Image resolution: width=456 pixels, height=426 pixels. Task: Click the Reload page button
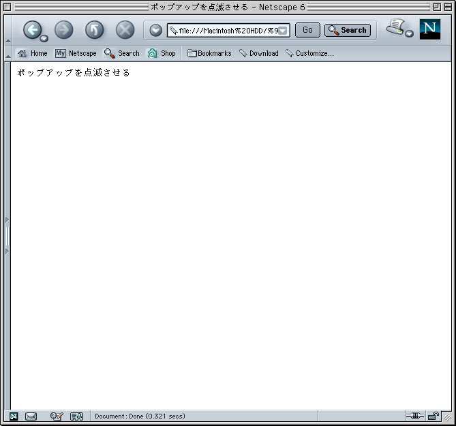point(94,30)
